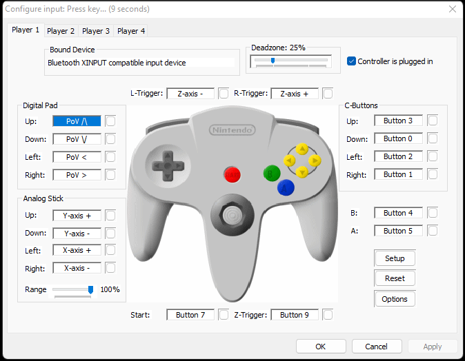Check the box beside C-Buttons Up

433,121
